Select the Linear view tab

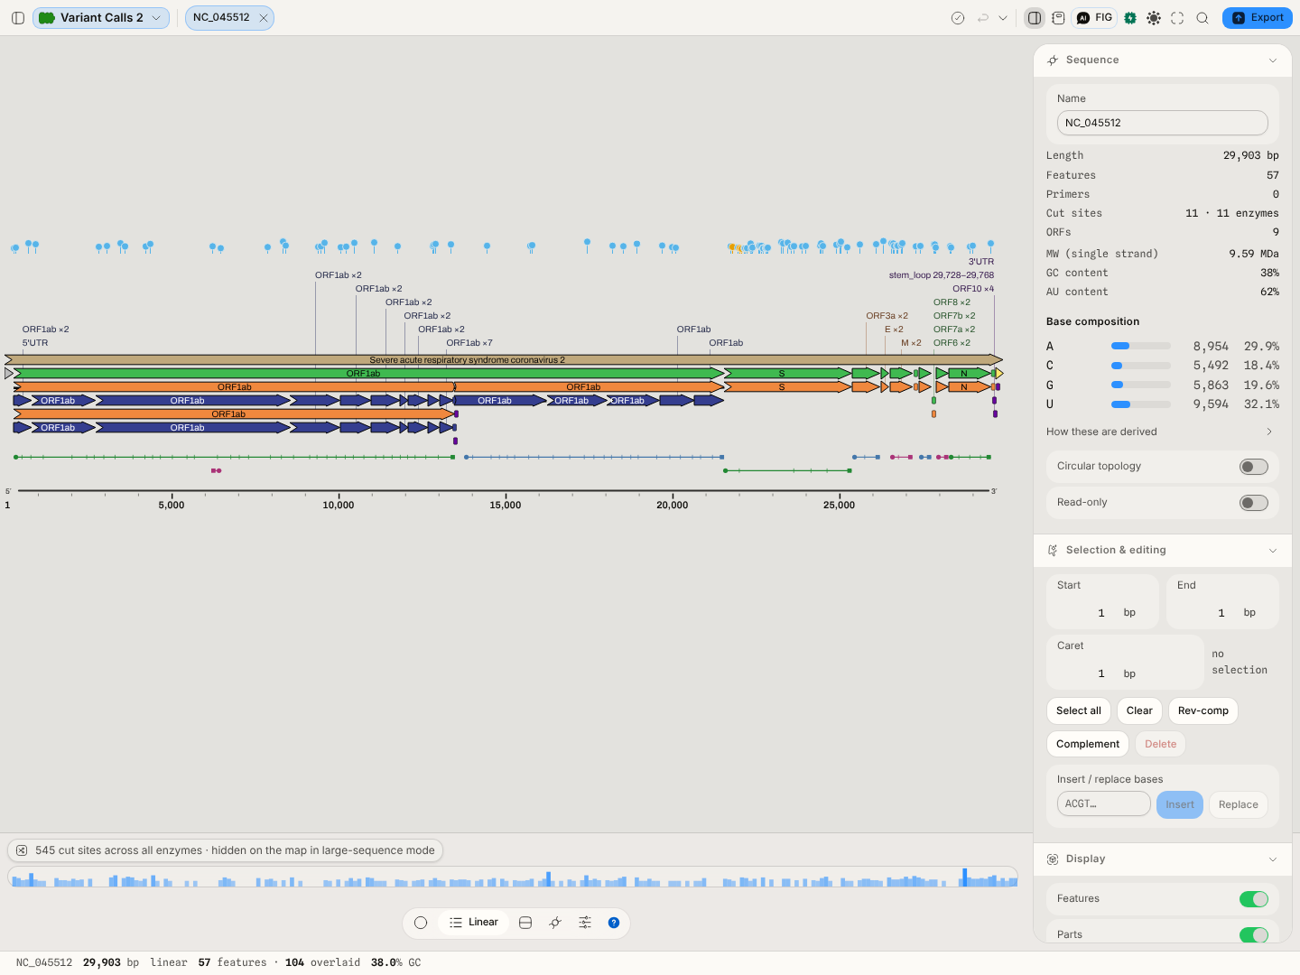pos(474,923)
